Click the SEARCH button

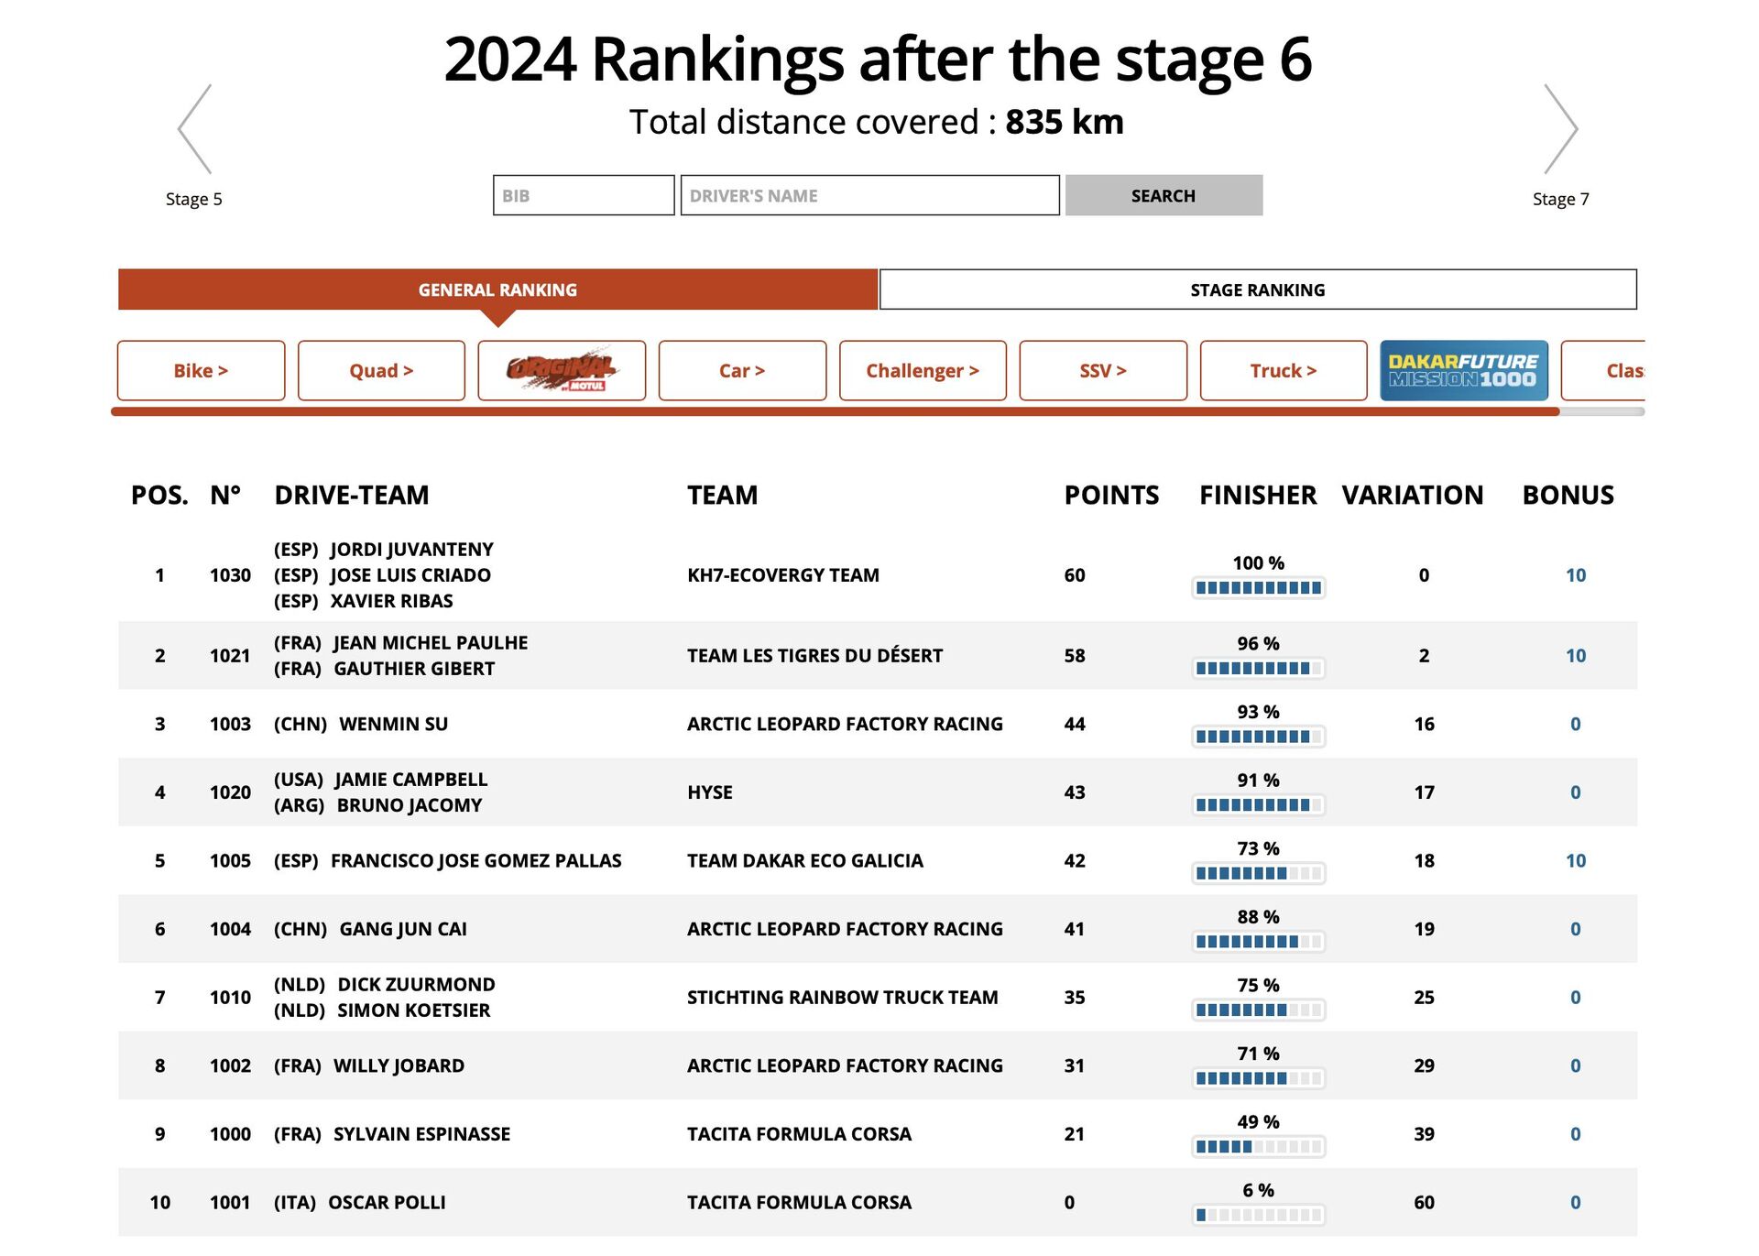[x=1162, y=195]
